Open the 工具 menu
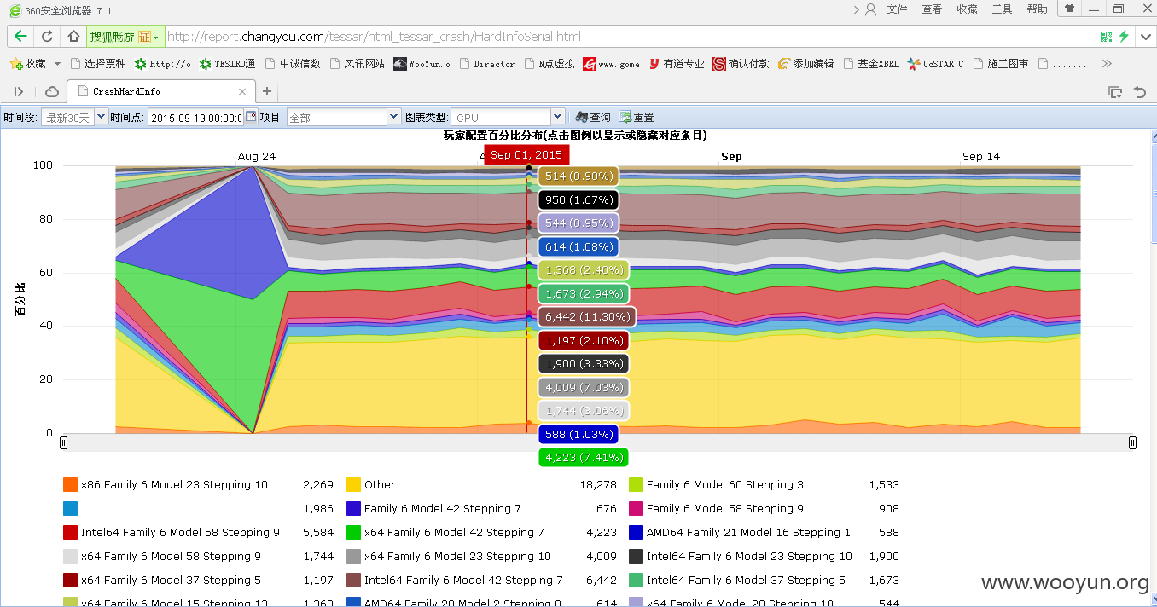 pos(1002,9)
